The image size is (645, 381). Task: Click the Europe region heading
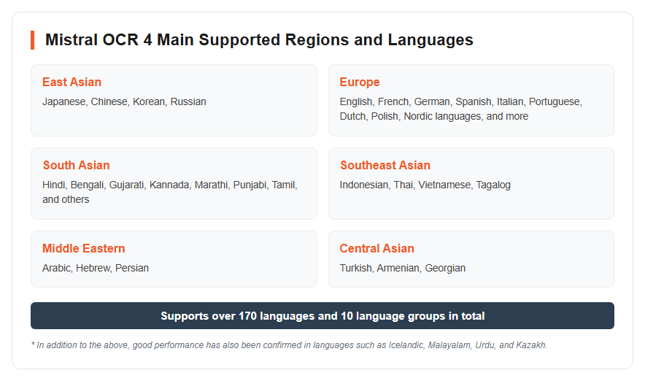(x=360, y=82)
